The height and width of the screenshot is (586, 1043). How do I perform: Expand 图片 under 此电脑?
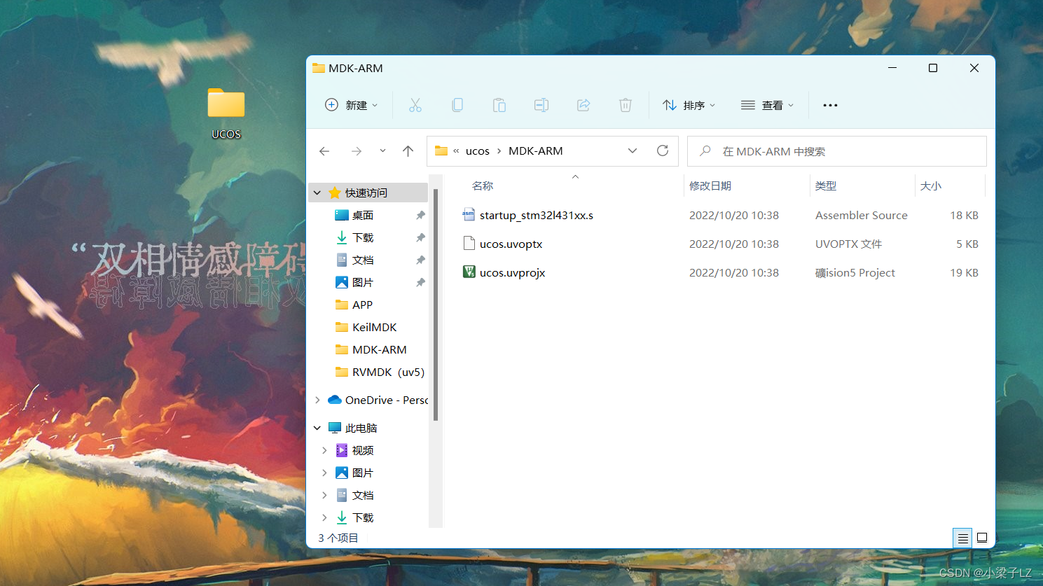[324, 473]
